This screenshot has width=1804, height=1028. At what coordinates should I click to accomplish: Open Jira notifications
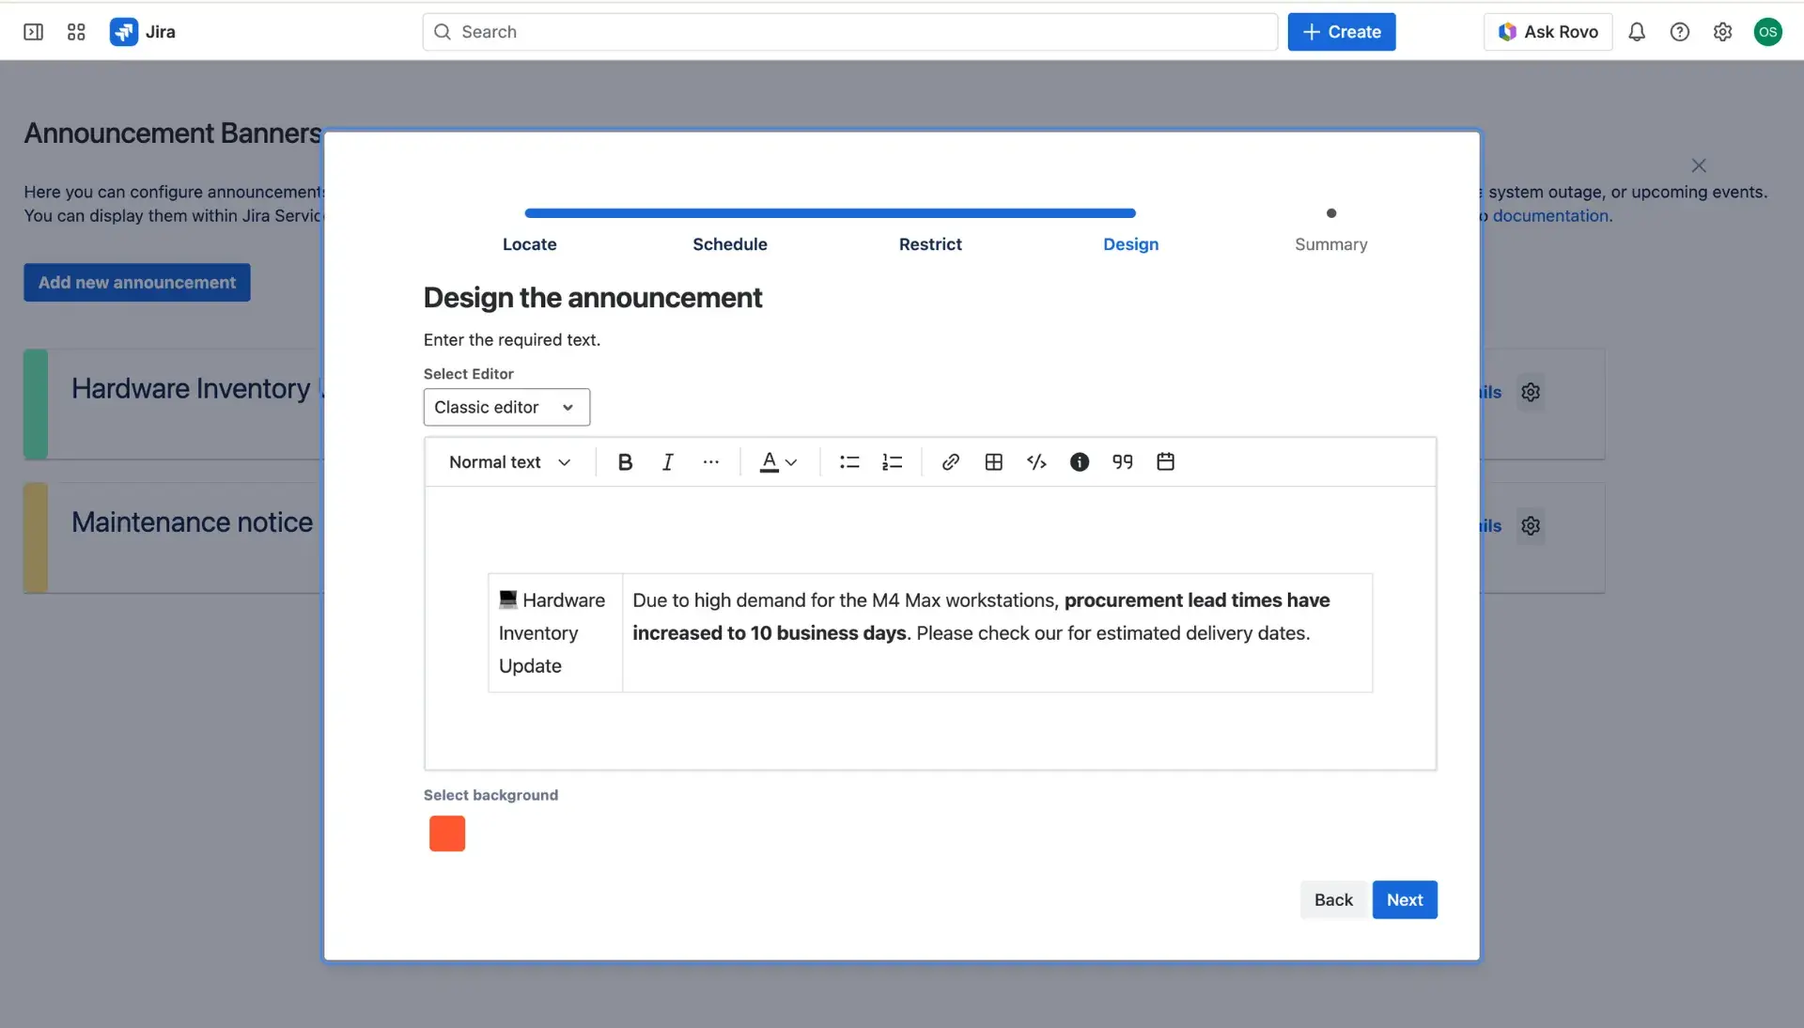coord(1636,31)
